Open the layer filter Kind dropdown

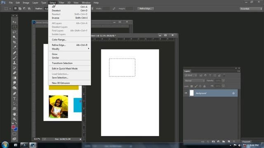(x=191, y=75)
